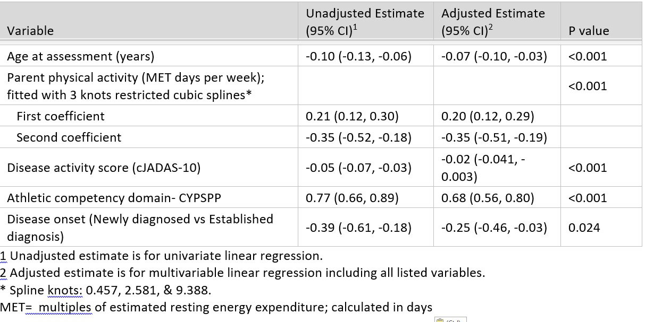The image size is (645, 322).
Task: Click the Second coefficient row label
Action: click(x=69, y=138)
